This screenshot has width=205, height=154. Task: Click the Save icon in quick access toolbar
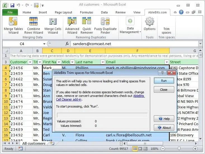12,5
